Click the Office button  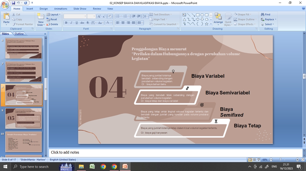click(5, 5)
